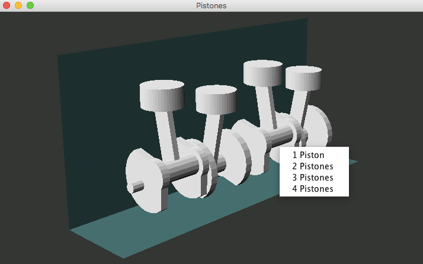Viewport: 423px width, 264px height.
Task: Maximize the Pistones window with the green button
Action: (x=30, y=5)
